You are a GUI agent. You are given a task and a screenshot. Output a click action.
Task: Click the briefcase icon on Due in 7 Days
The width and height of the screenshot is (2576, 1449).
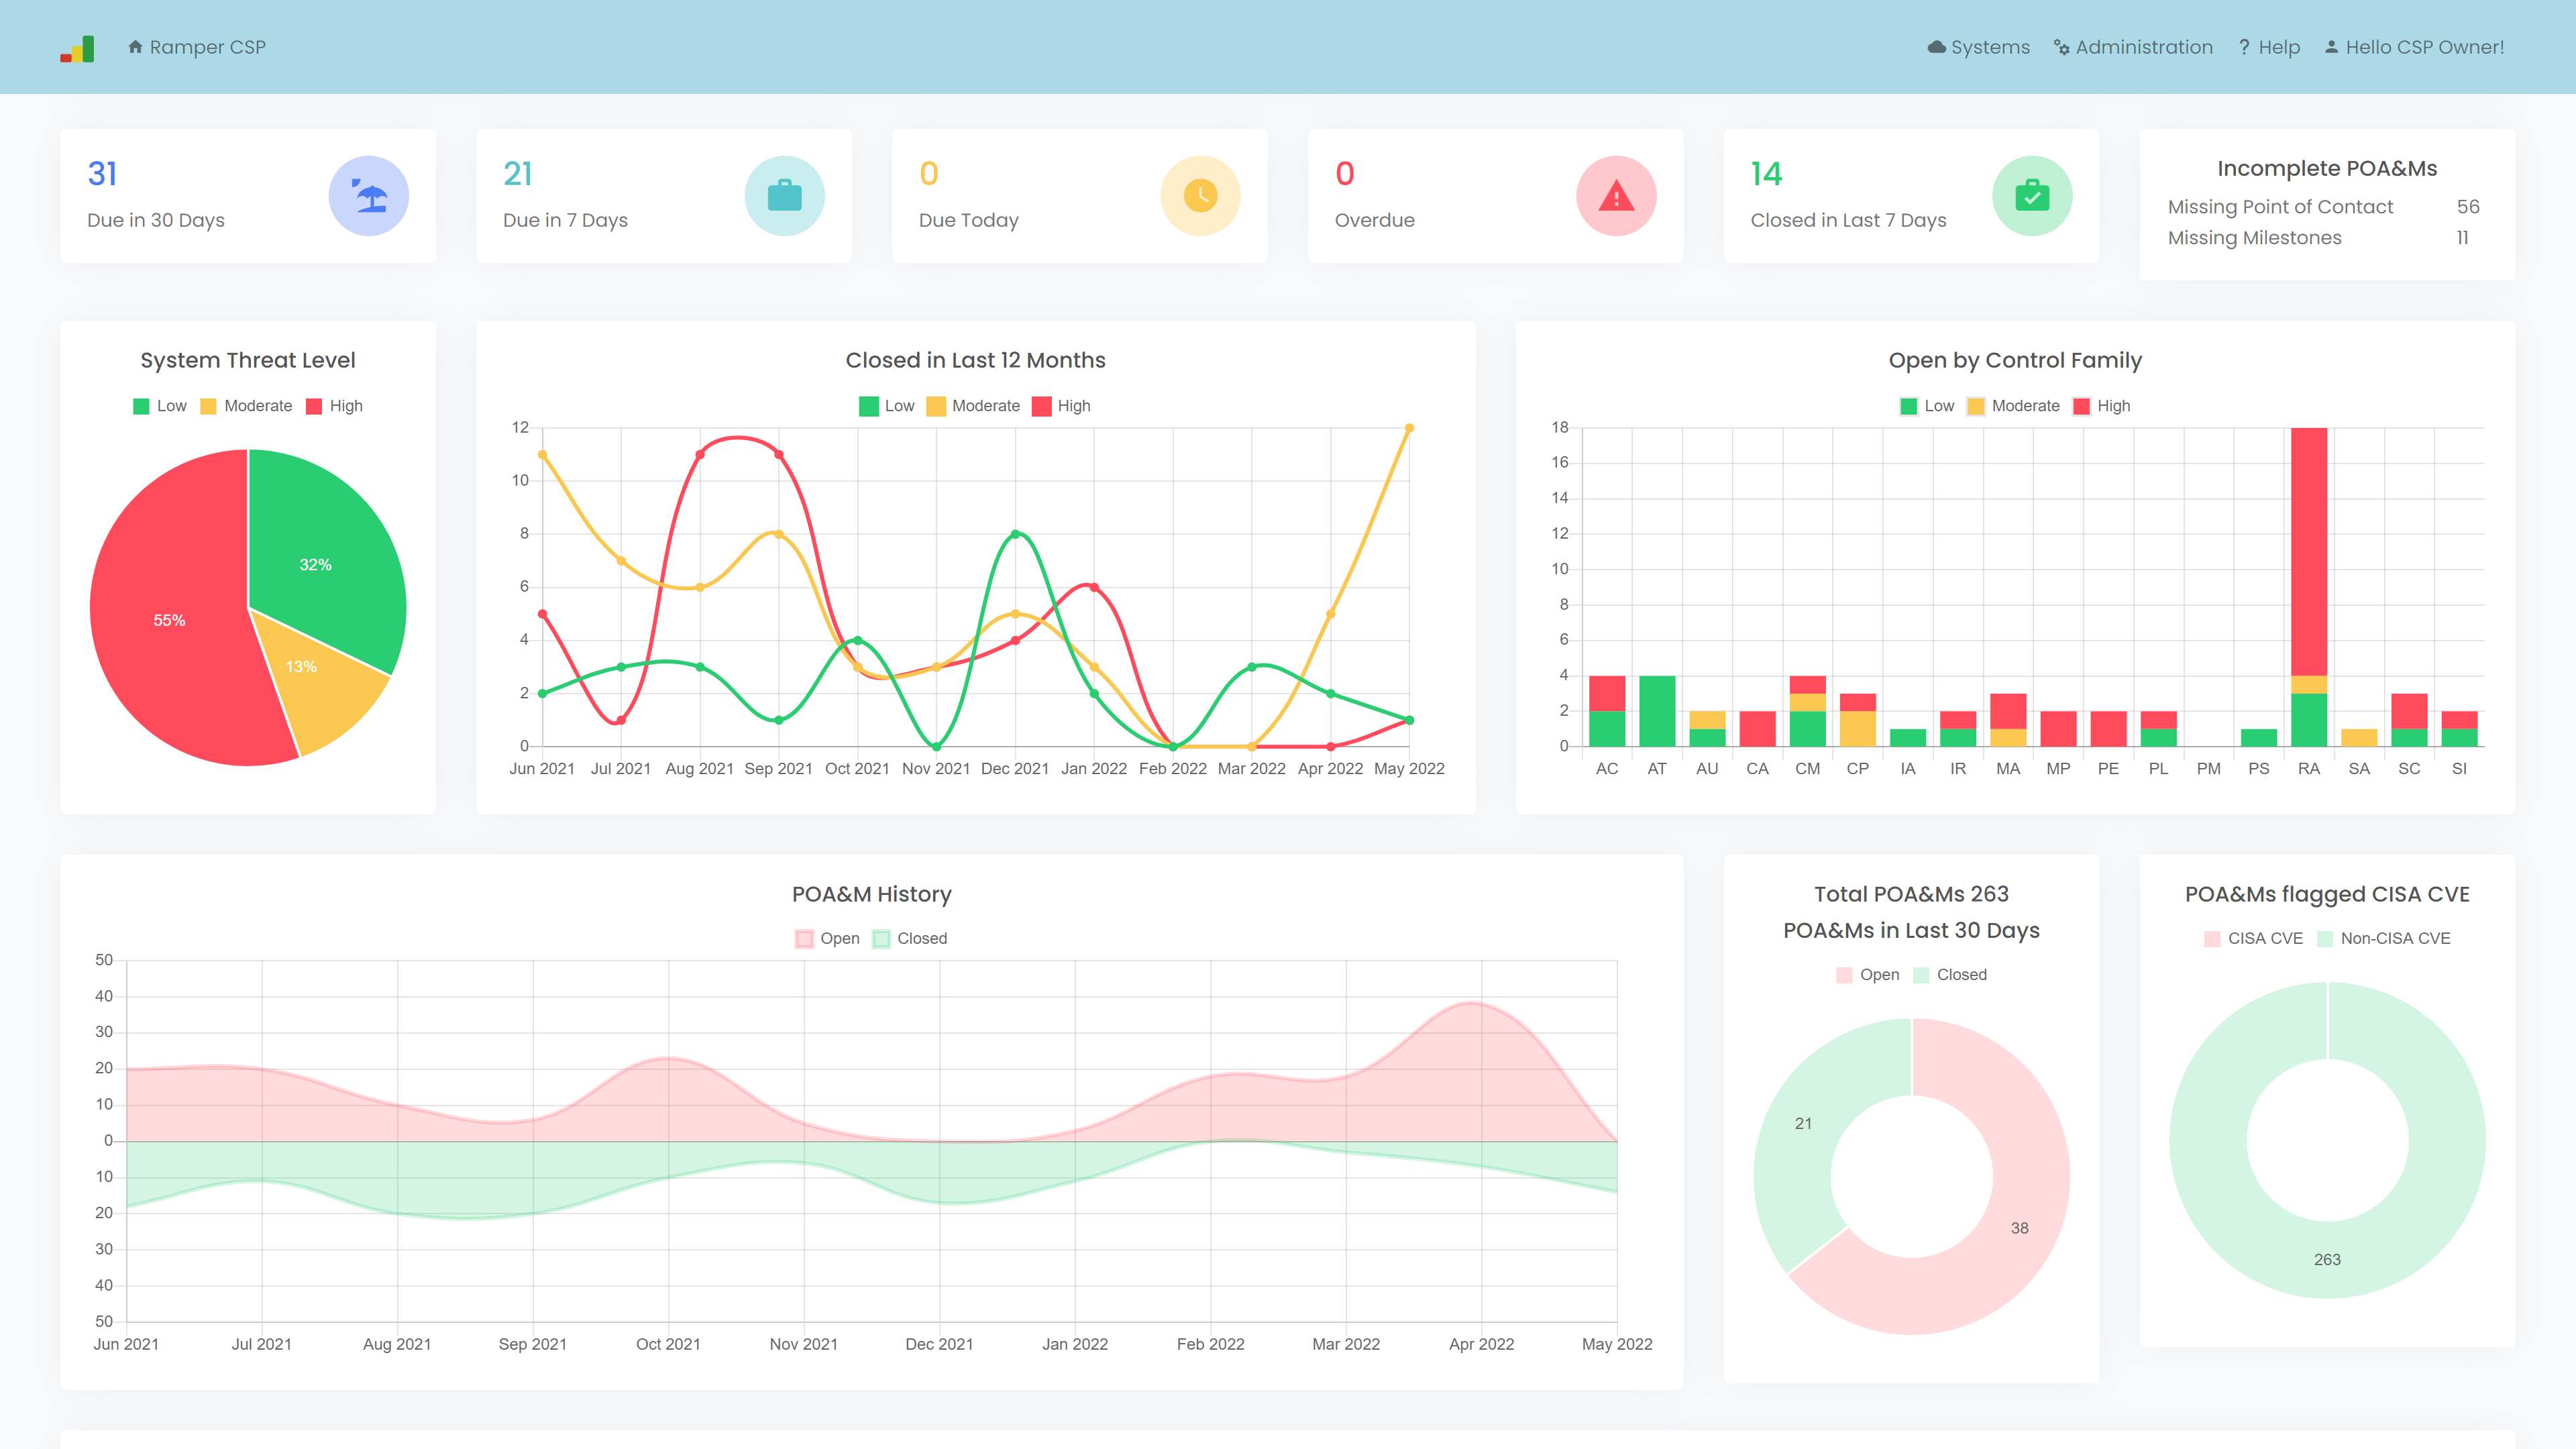(784, 196)
